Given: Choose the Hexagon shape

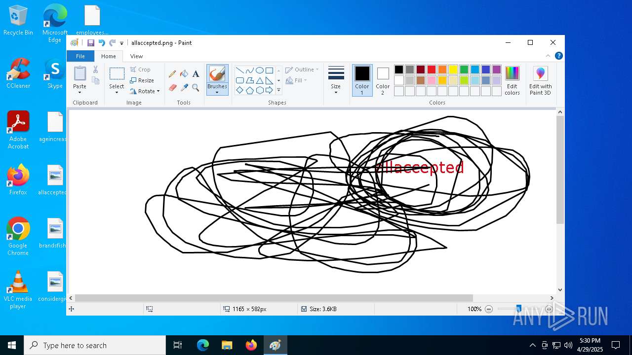Looking at the screenshot, I should click(x=259, y=90).
